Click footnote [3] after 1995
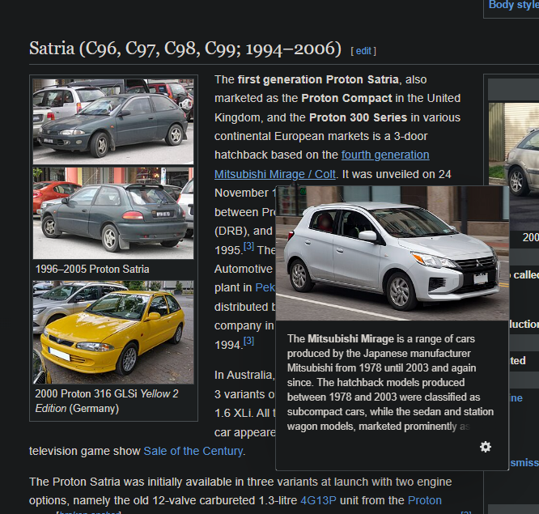The image size is (539, 514). click(248, 246)
